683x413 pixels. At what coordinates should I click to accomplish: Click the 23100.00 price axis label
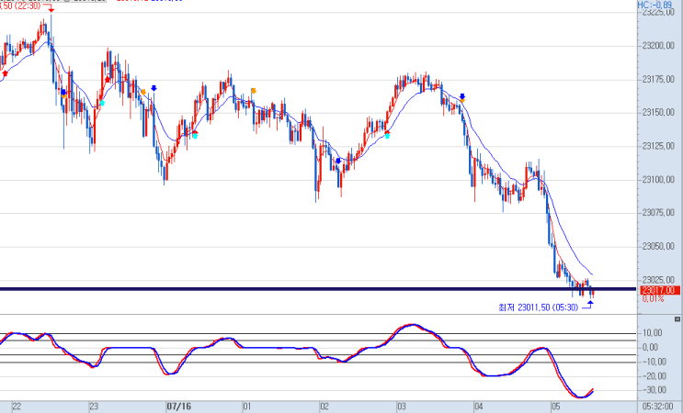click(658, 180)
